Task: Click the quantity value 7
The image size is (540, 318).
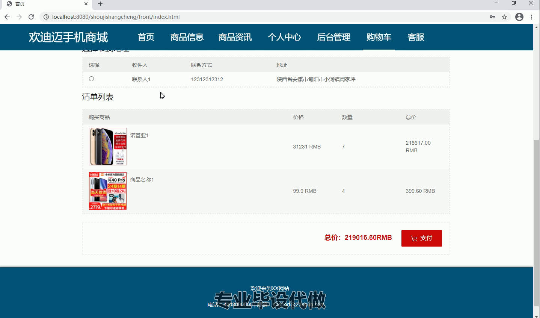Action: click(343, 147)
